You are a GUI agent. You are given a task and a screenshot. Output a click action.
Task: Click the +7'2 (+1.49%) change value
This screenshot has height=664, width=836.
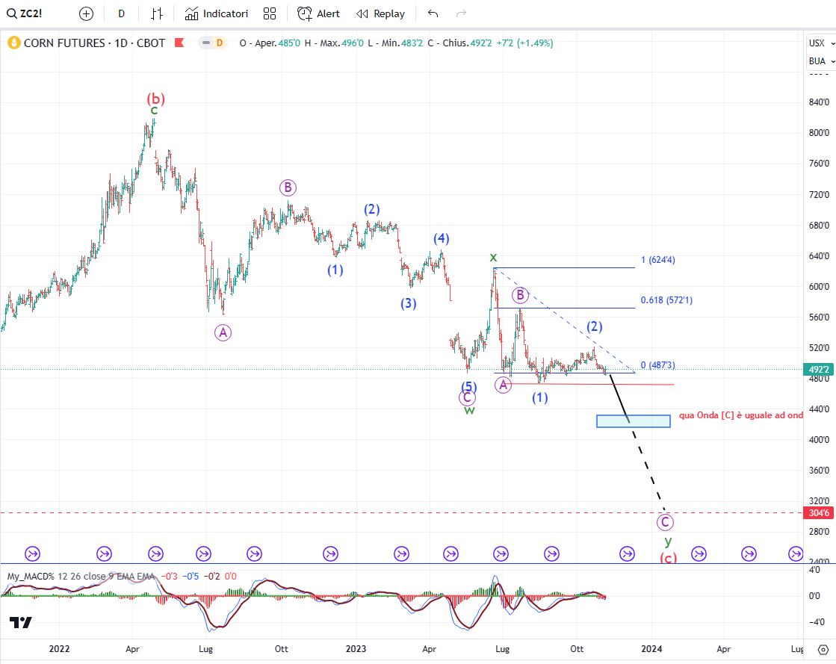click(x=524, y=43)
